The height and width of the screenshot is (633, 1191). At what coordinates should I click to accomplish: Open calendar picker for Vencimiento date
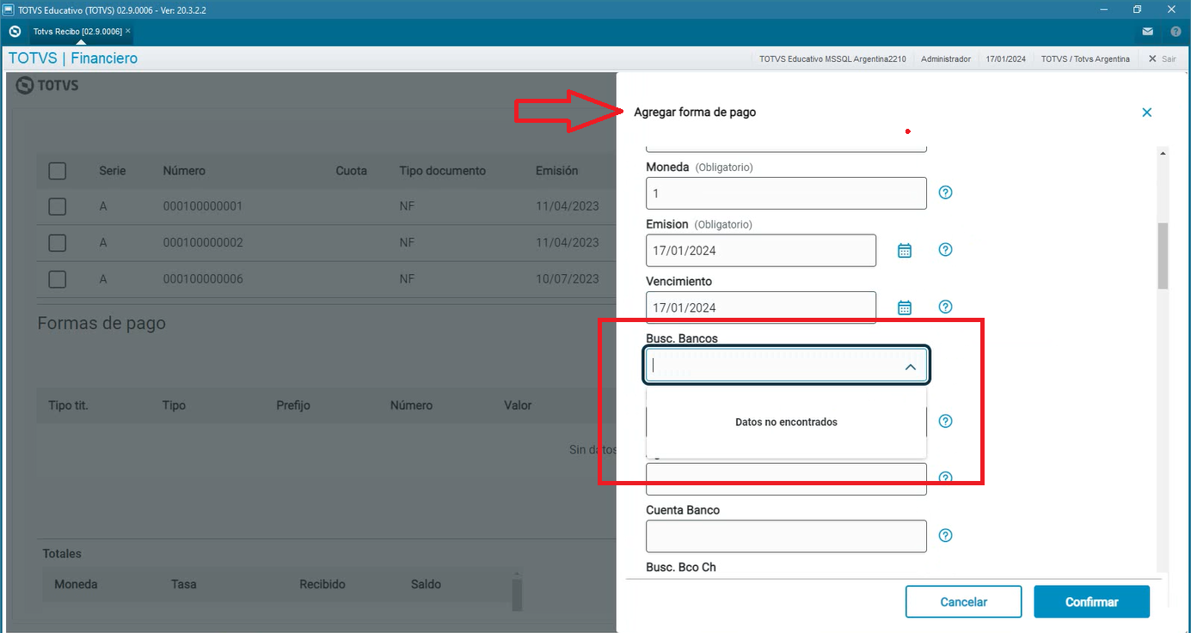[x=905, y=307]
